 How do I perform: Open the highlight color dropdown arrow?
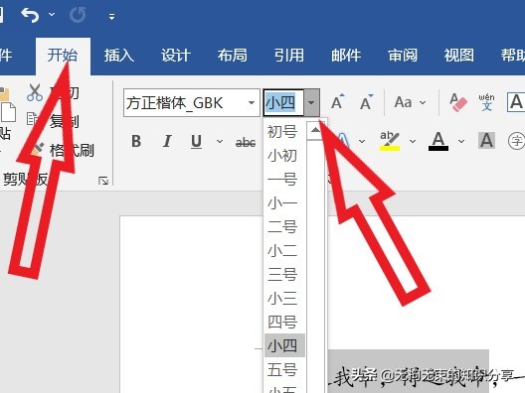pos(413,142)
